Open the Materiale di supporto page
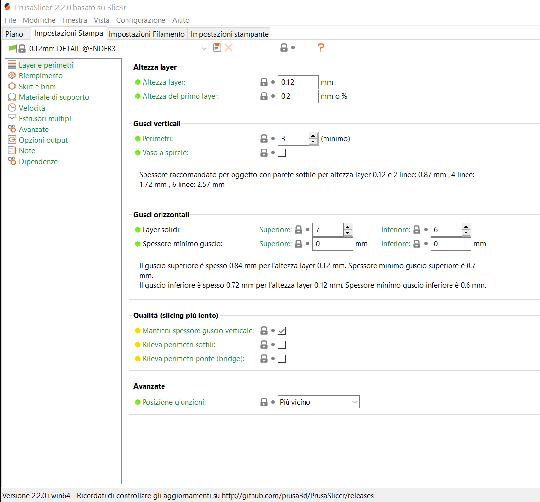Screen dimensions: 540x502 coord(54,97)
